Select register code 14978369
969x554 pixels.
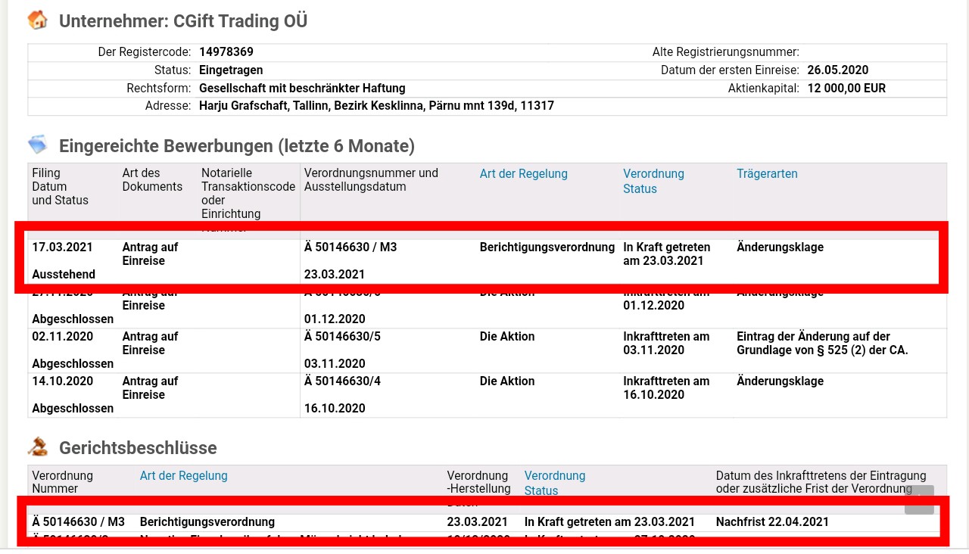tap(226, 52)
